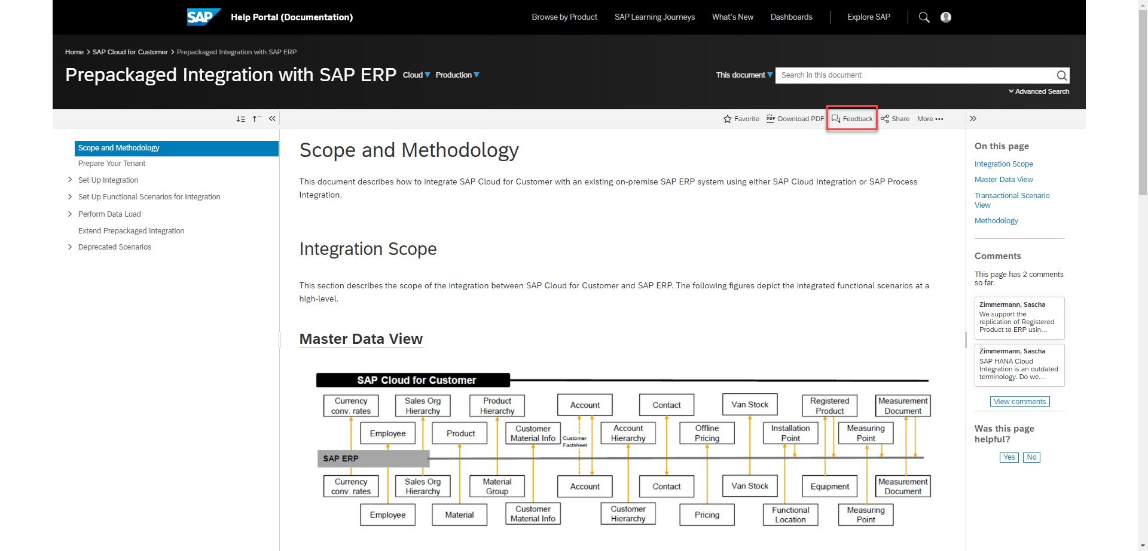The height and width of the screenshot is (551, 1148).
Task: Open the Cloud version dropdown
Action: pyautogui.click(x=416, y=75)
